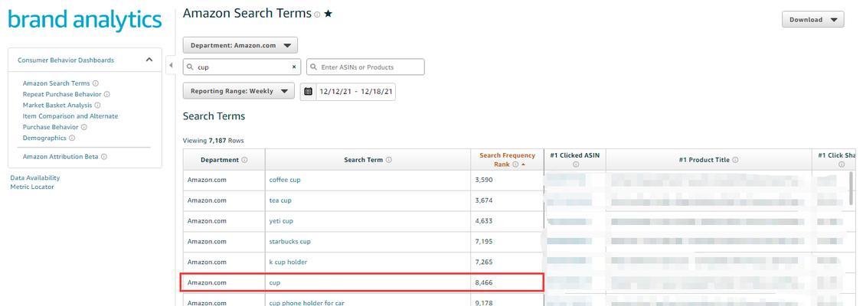Select rank value 9,178
Image resolution: width=863 pixels, height=306 pixels.
[x=484, y=303]
